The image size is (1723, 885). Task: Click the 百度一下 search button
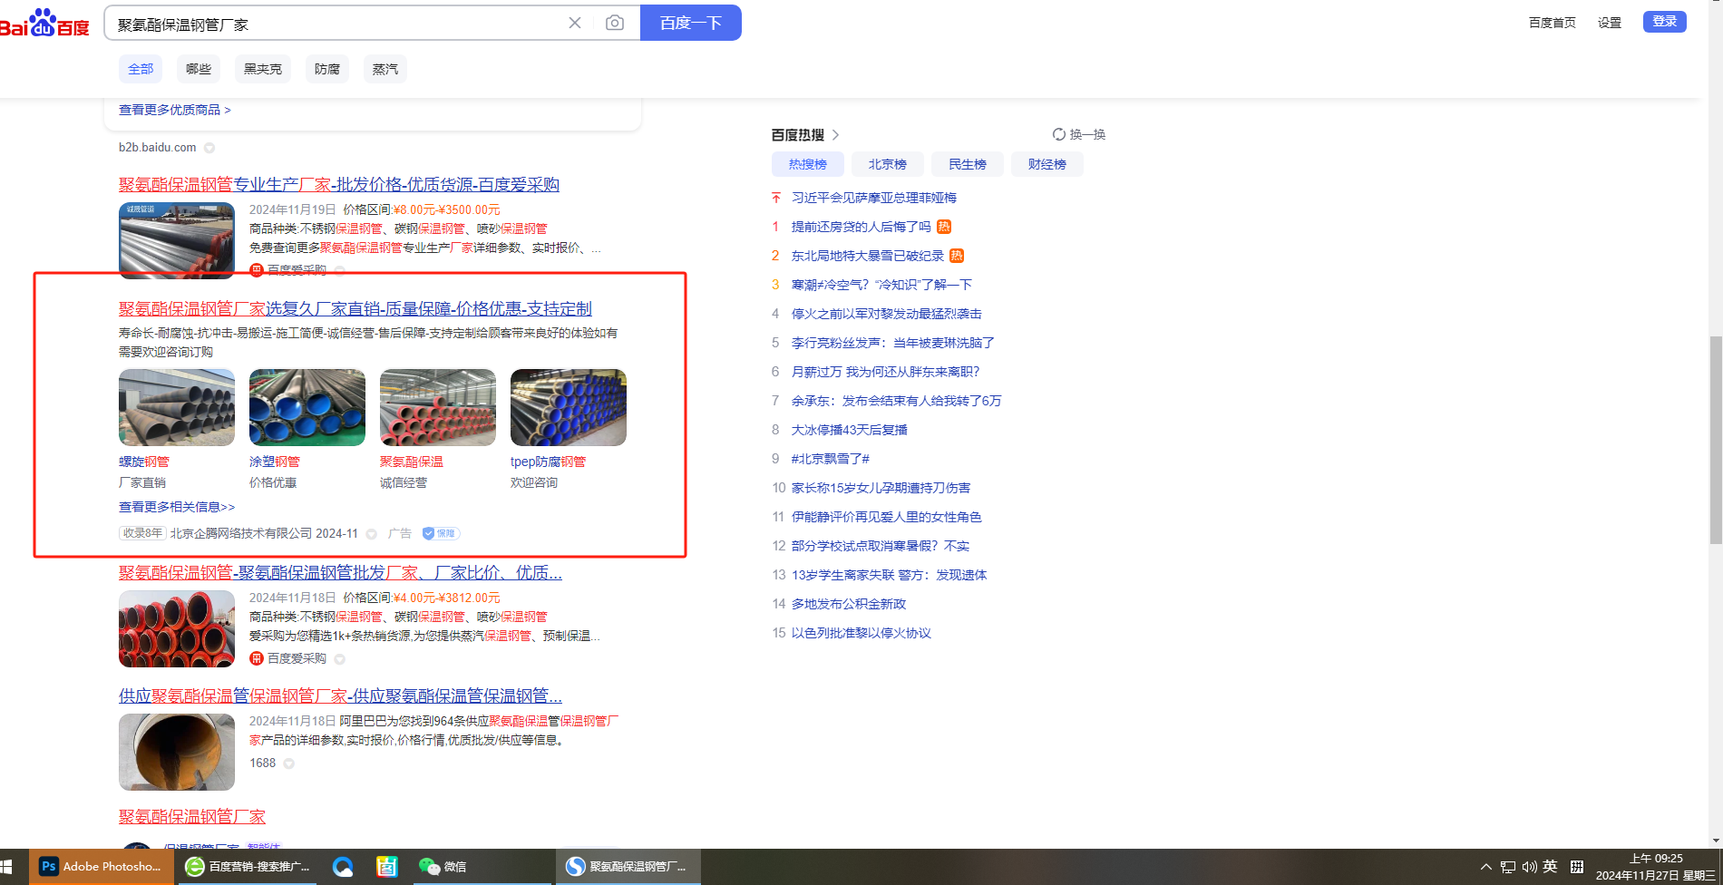691,23
